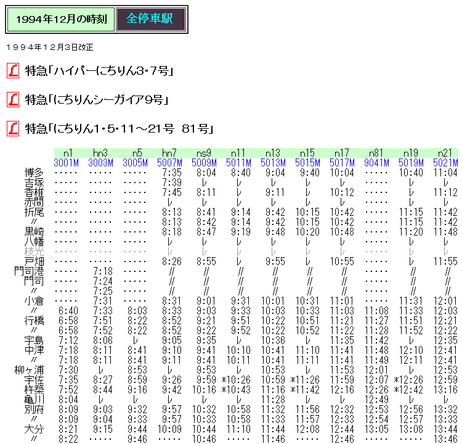Open train number 3001M link
The height and width of the screenshot is (444, 462).
point(67,163)
